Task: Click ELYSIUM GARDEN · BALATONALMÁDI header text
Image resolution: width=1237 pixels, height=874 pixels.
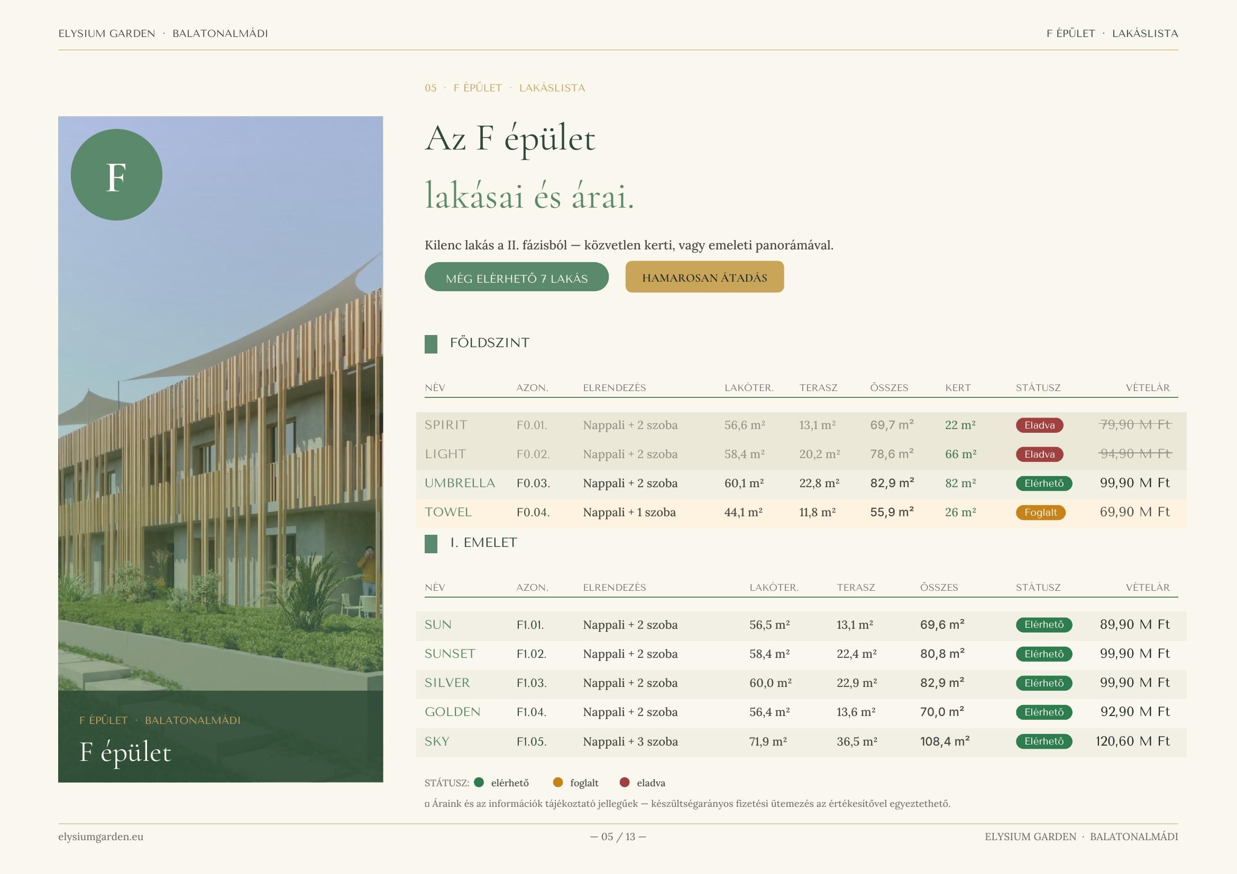Action: (x=163, y=33)
